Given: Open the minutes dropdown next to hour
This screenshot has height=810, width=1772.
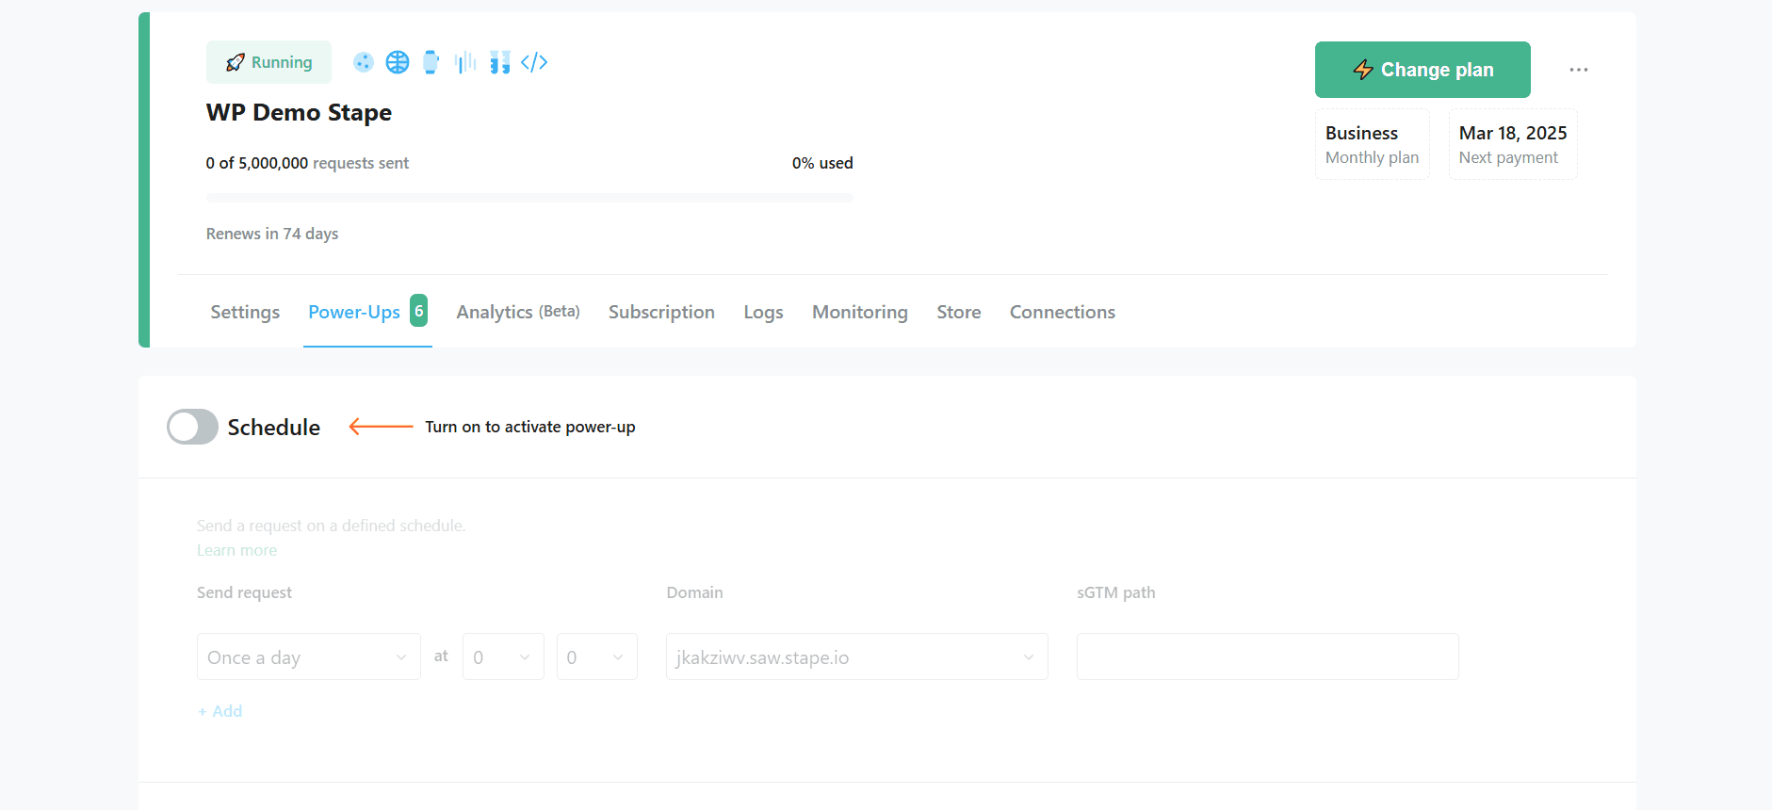Looking at the screenshot, I should click(597, 656).
